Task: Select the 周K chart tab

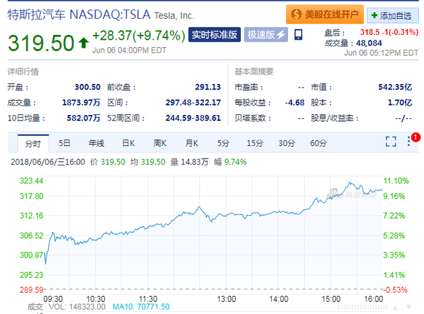Action: 160,143
